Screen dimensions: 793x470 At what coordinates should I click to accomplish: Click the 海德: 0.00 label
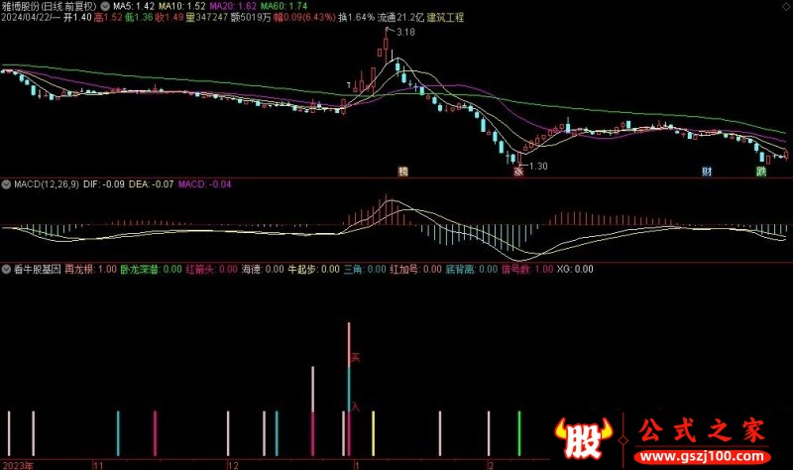point(263,269)
